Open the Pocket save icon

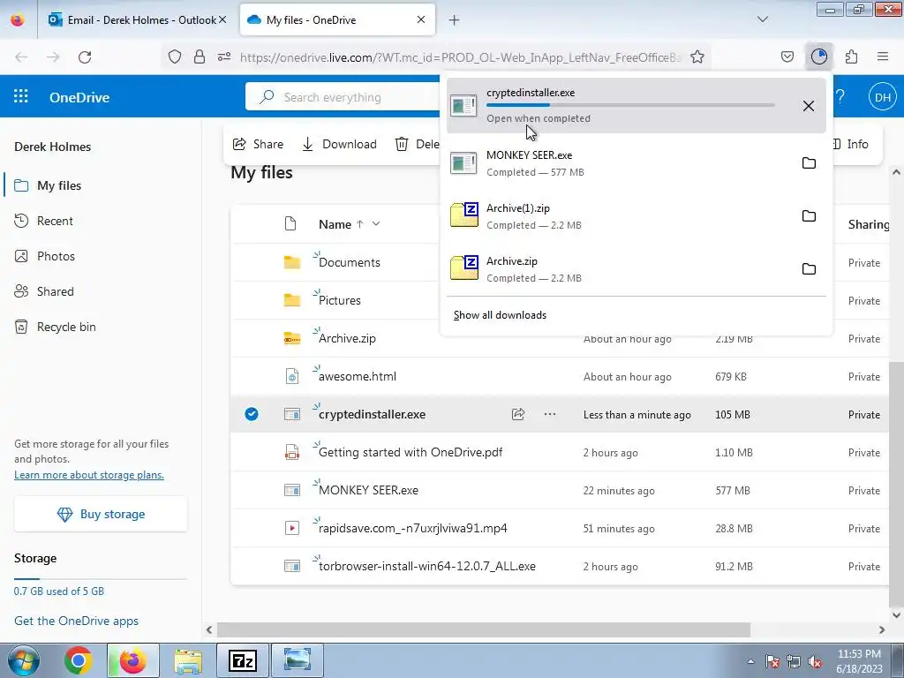click(787, 56)
